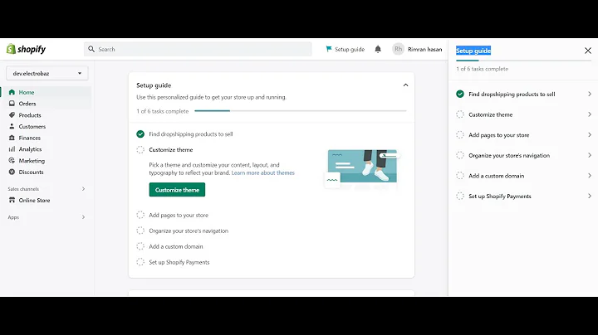Click the Analytics bar chart icon
The width and height of the screenshot is (598, 335).
coord(12,149)
